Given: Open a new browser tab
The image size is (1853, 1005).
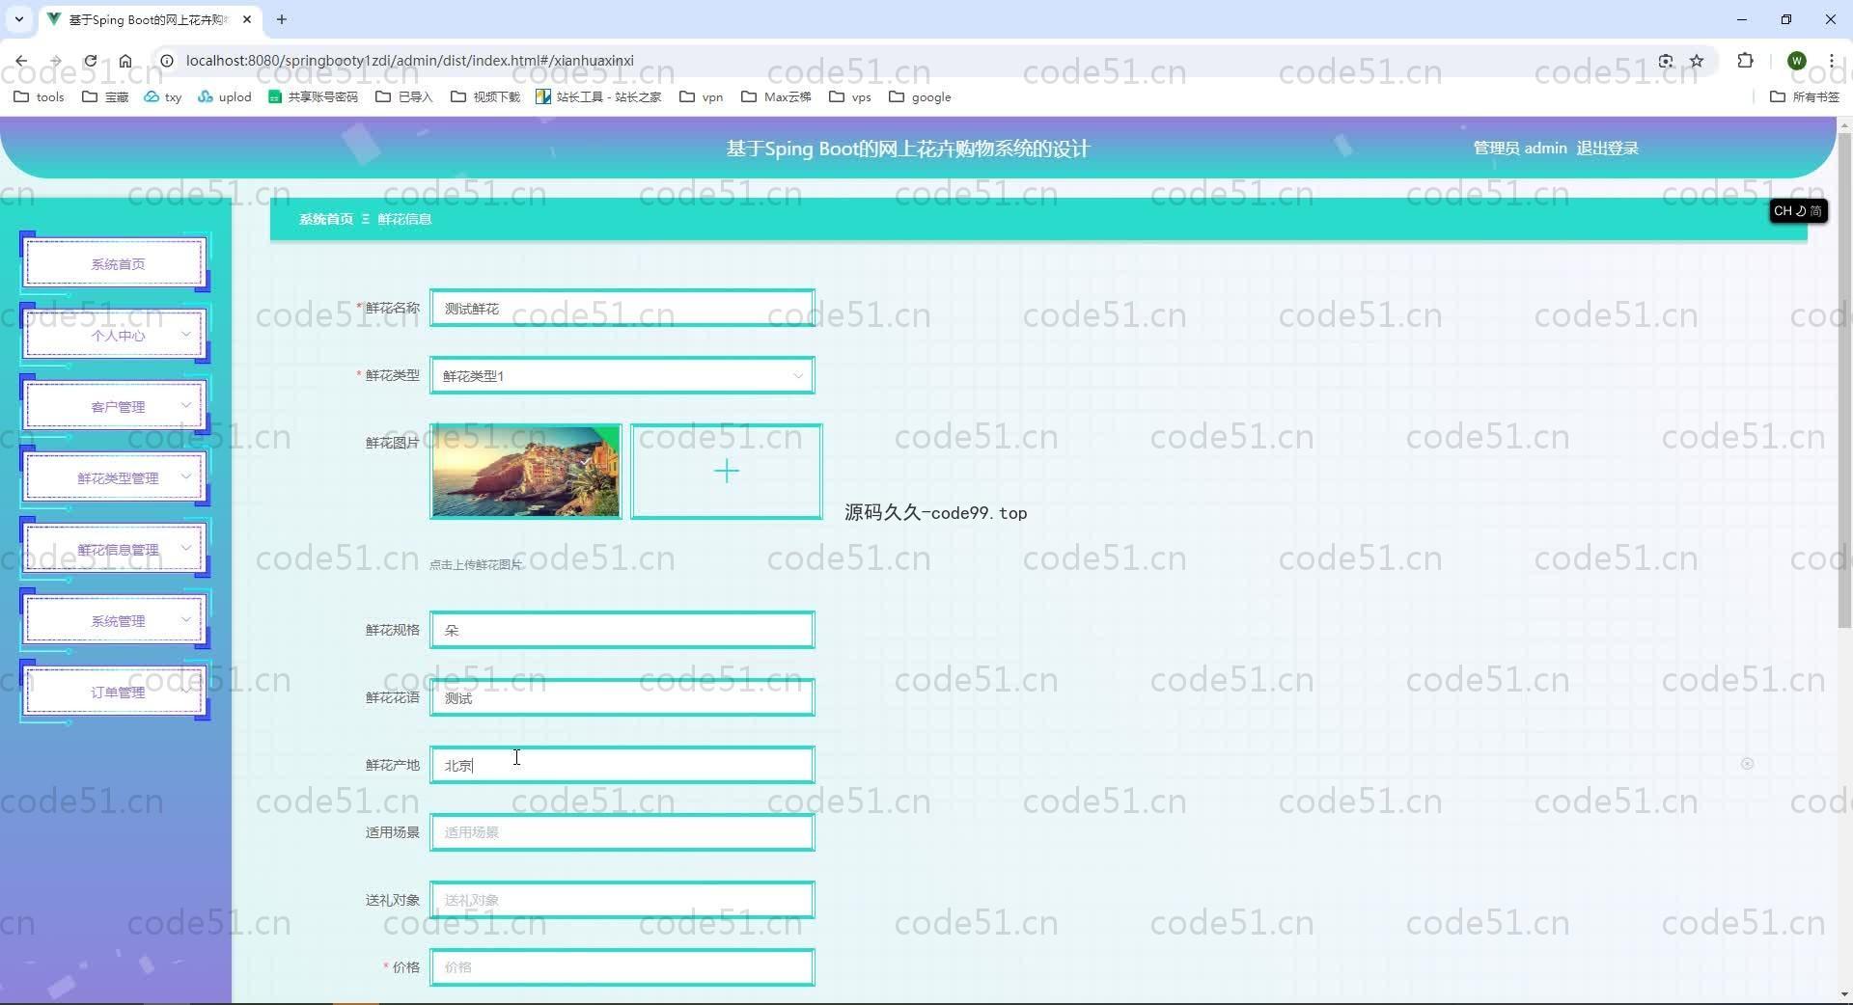Looking at the screenshot, I should point(282,19).
